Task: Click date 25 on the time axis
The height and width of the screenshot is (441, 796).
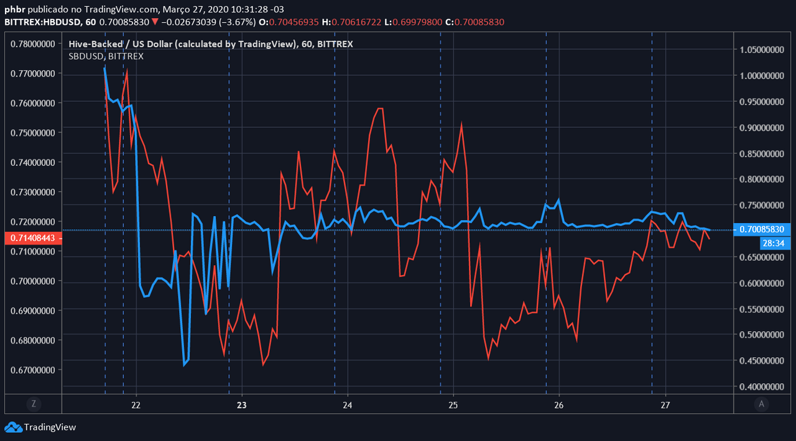Action: 453,404
